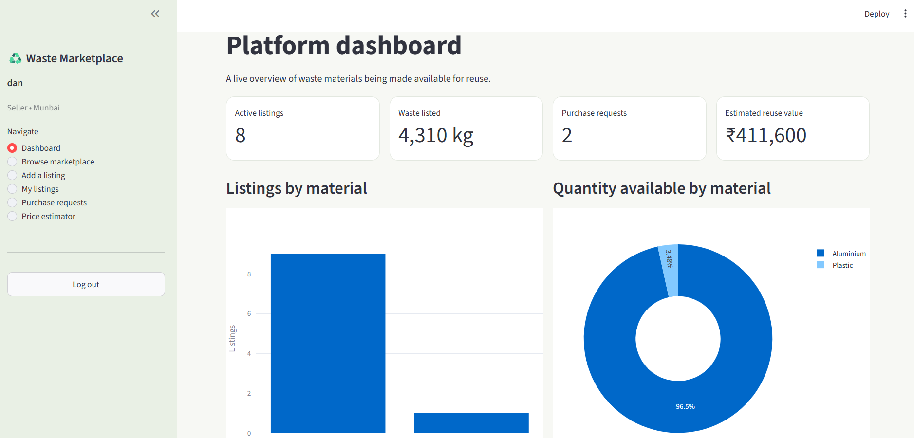914x438 pixels.
Task: Click the Plastic legend color swatch
Action: click(x=821, y=265)
